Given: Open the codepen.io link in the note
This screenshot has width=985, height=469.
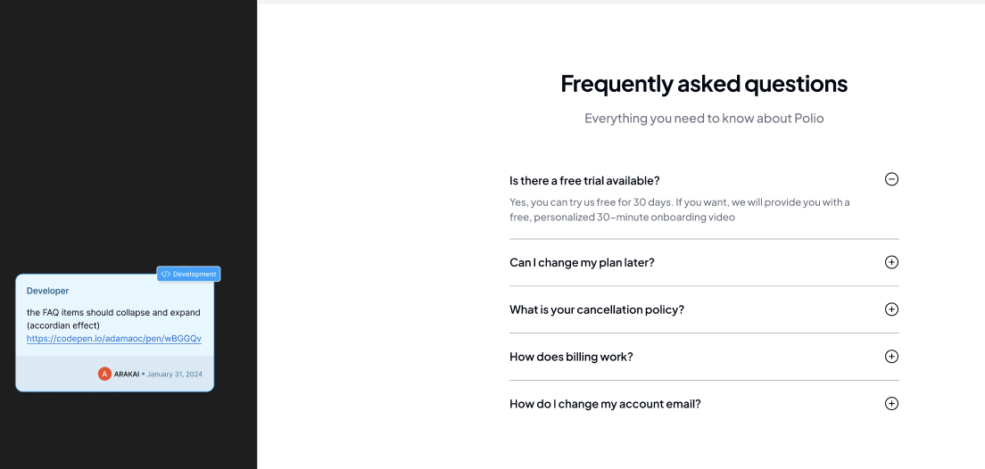Looking at the screenshot, I should tap(113, 339).
